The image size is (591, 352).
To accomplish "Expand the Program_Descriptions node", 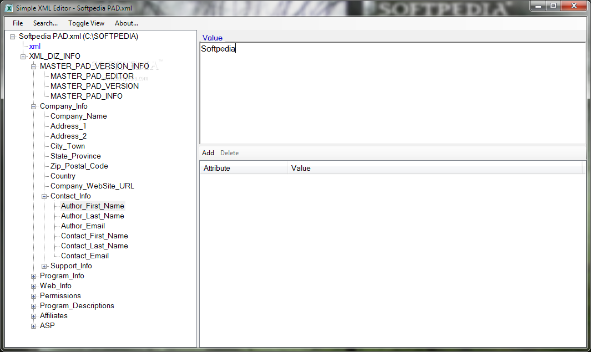I will click(33, 307).
